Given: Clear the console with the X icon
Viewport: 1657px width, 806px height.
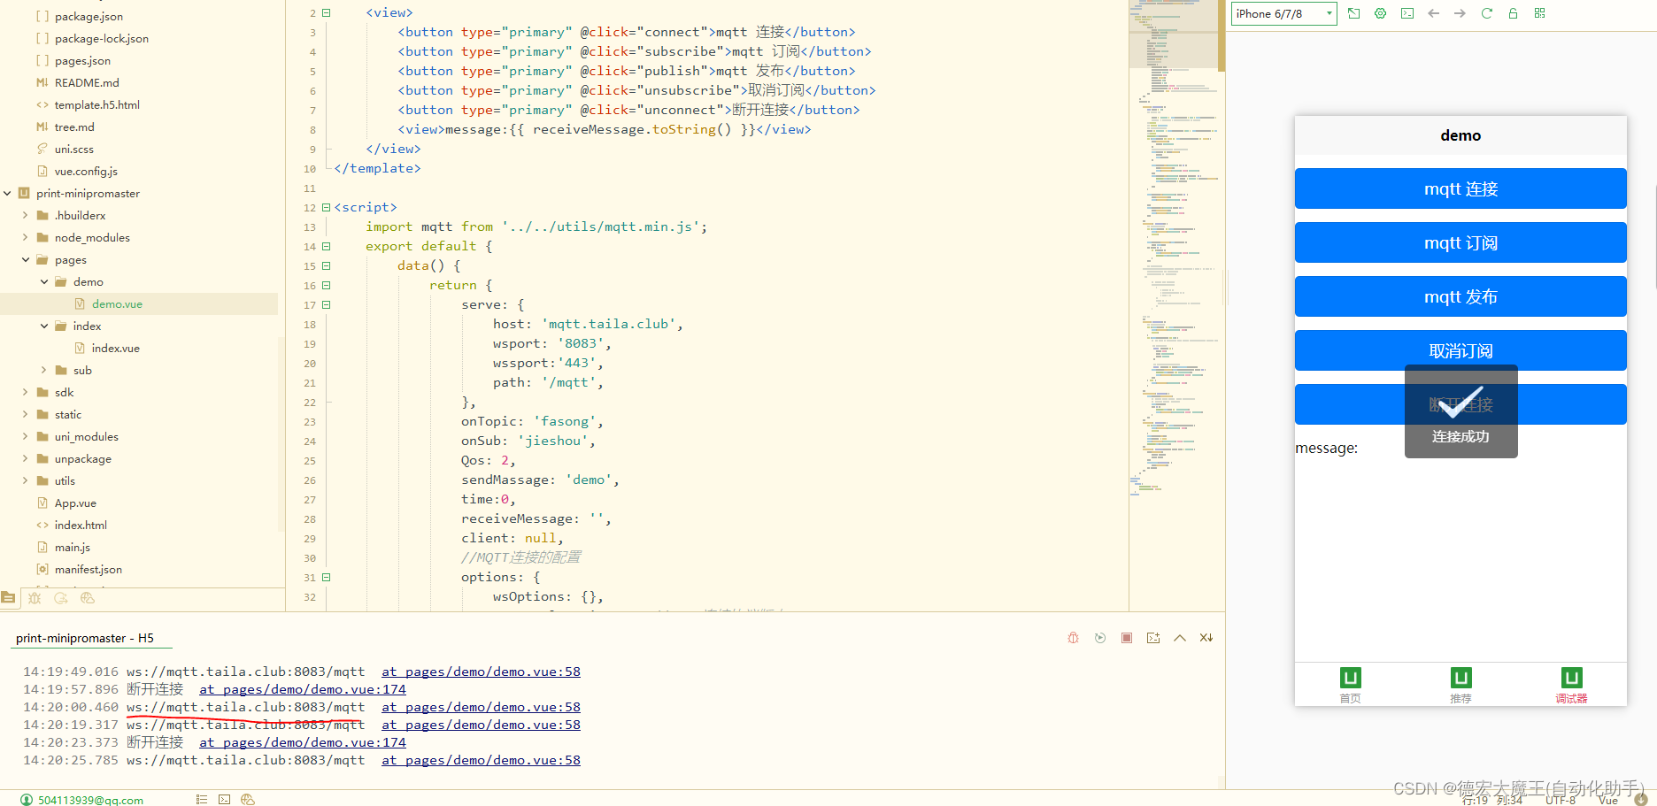Looking at the screenshot, I should pos(1206,638).
